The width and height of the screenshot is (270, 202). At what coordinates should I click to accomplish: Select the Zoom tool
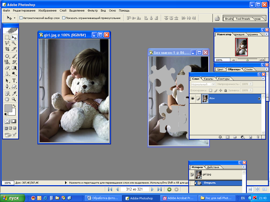click(14, 99)
